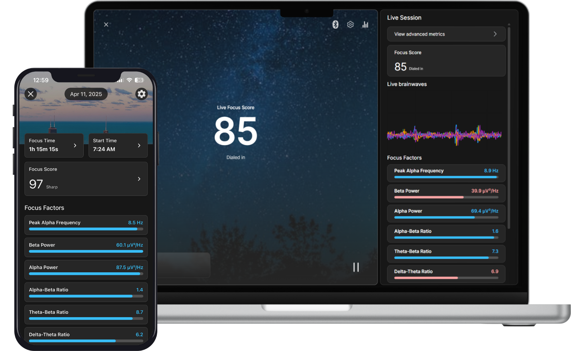Tap the phone's settings gear icon

[x=141, y=94]
